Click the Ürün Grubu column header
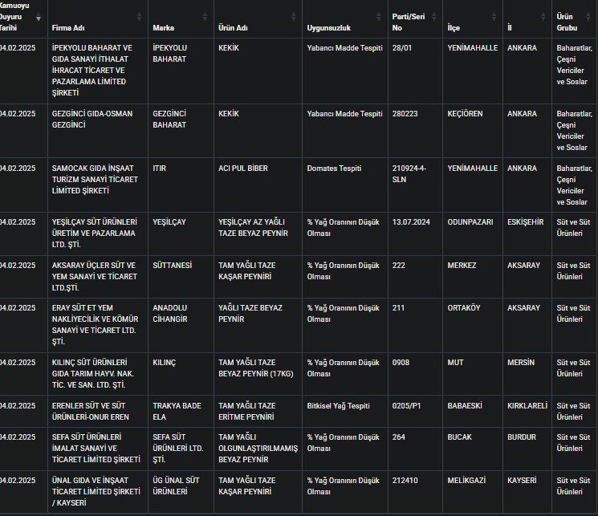The image size is (598, 516). (x=565, y=22)
